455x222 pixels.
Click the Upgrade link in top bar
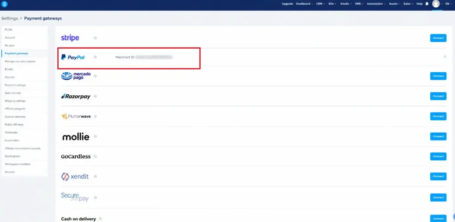pos(287,4)
